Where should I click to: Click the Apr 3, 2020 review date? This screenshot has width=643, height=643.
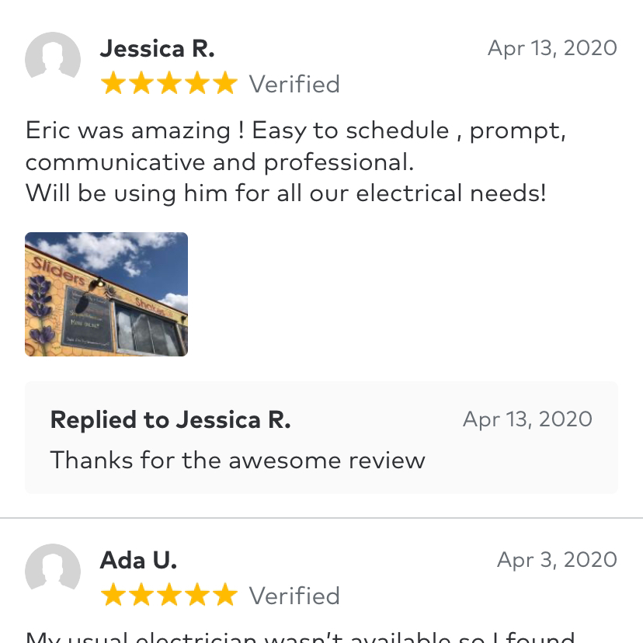(x=557, y=560)
